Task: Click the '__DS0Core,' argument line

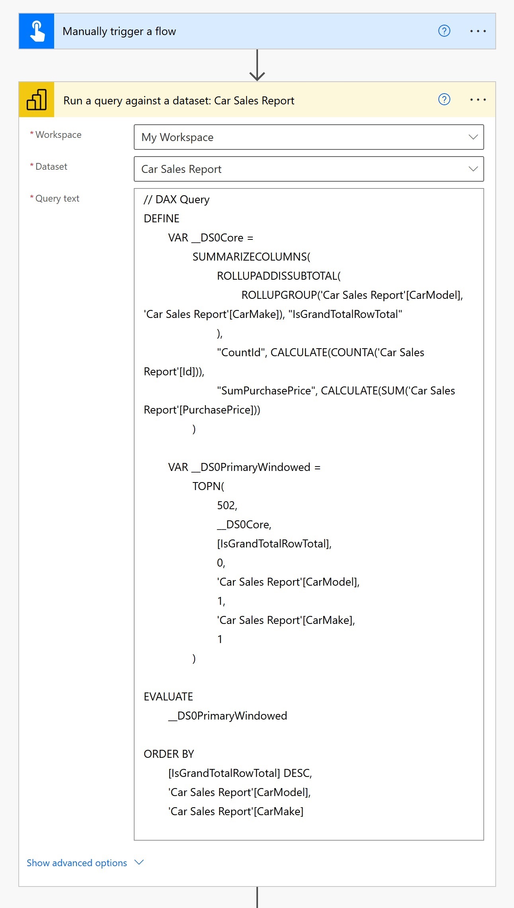Action: click(x=244, y=524)
